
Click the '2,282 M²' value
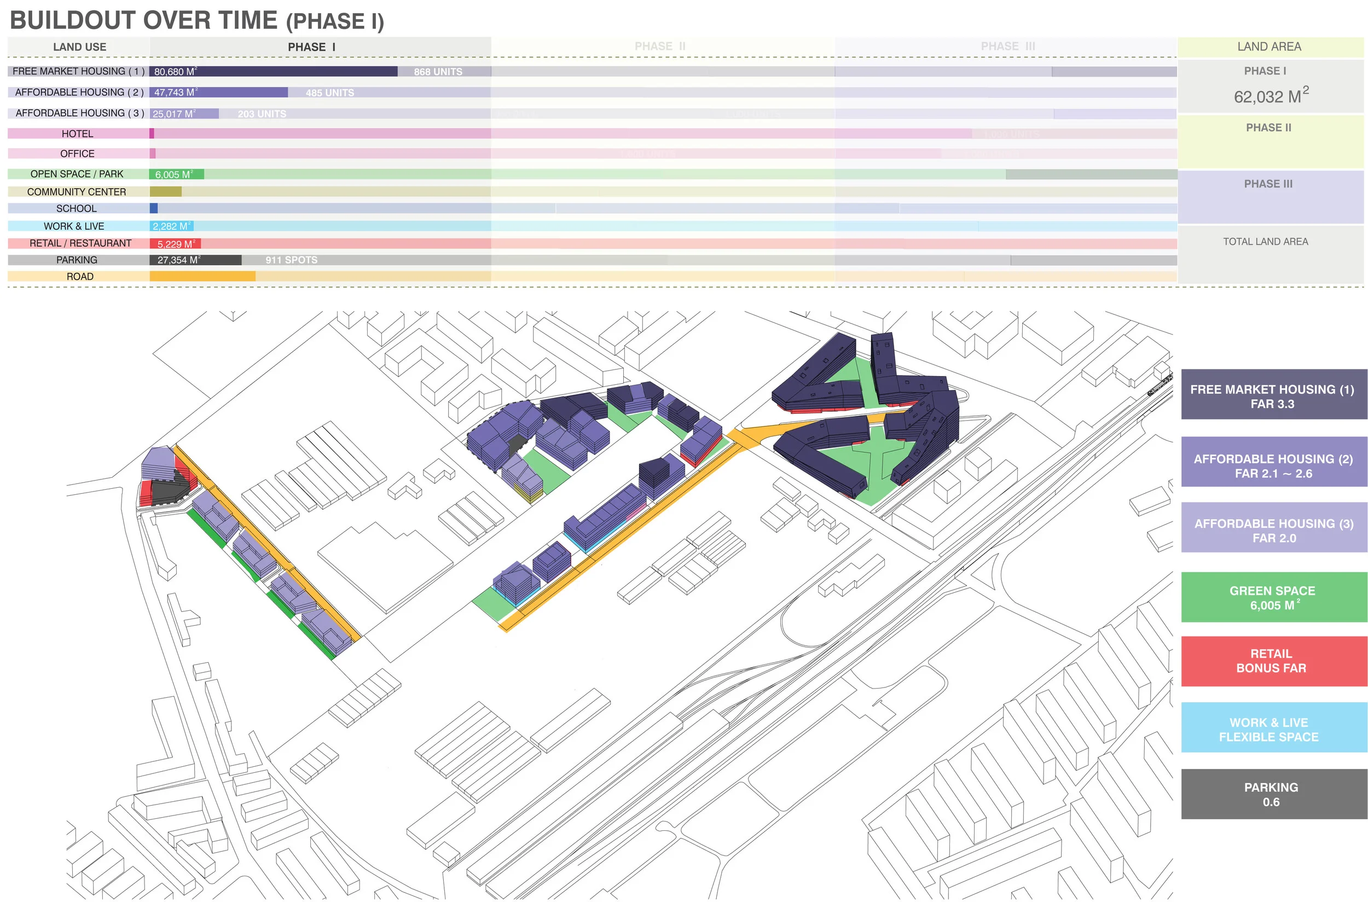tap(172, 226)
